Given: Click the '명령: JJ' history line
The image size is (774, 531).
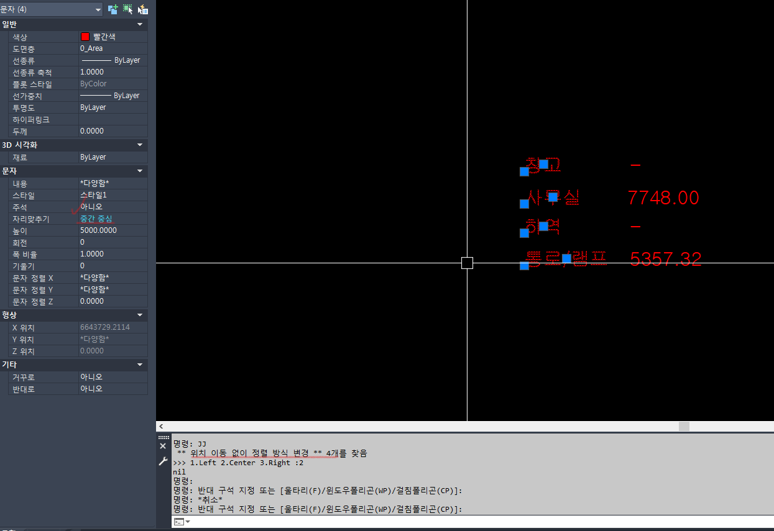Looking at the screenshot, I should (x=190, y=444).
